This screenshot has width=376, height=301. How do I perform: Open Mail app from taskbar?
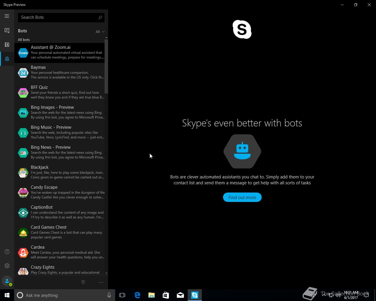click(180, 295)
